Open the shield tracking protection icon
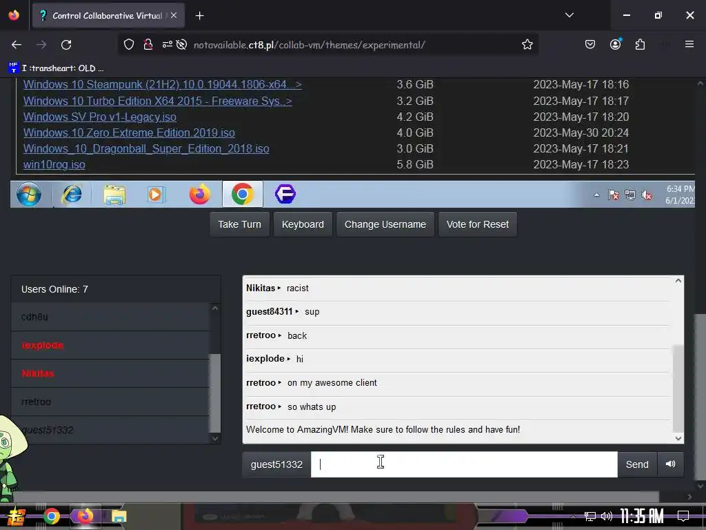 [x=129, y=45]
